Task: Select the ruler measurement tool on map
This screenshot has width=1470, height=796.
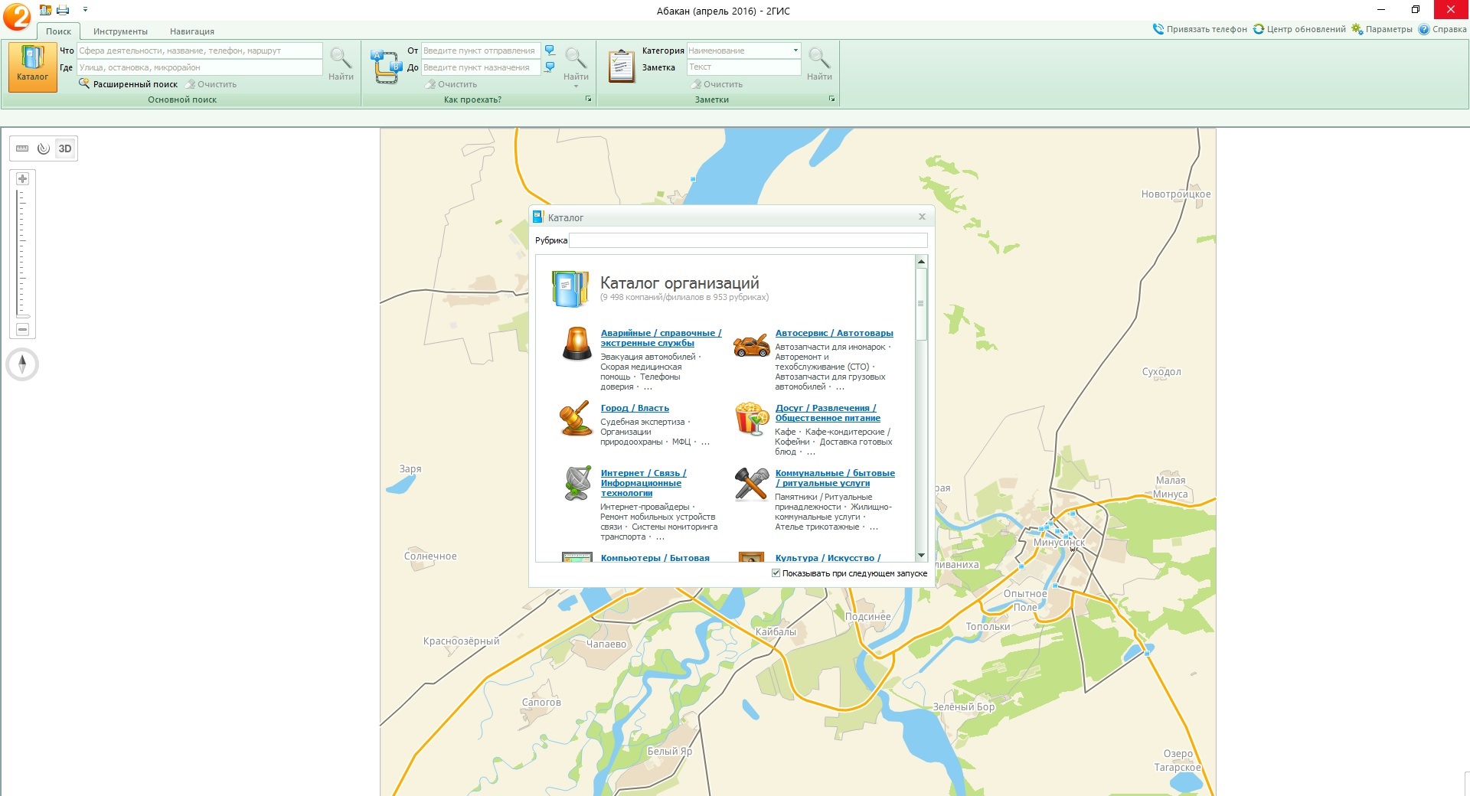Action: [22, 148]
